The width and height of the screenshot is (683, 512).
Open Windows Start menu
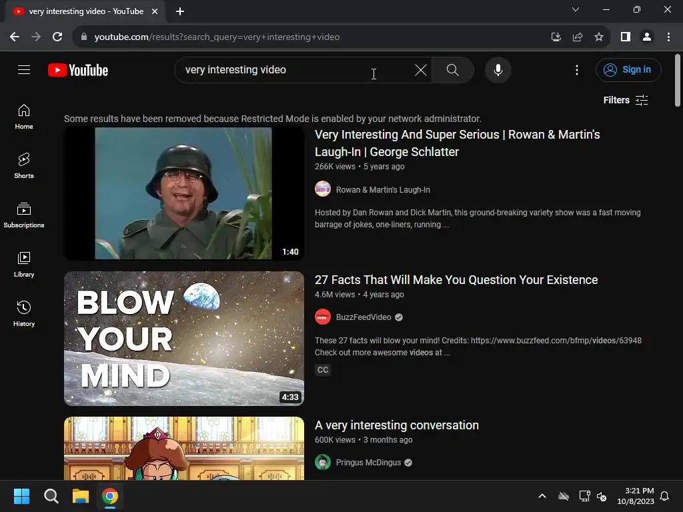coord(22,496)
